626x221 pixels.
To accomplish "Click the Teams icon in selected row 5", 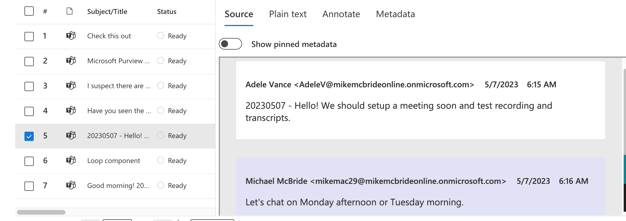I will tap(71, 135).
